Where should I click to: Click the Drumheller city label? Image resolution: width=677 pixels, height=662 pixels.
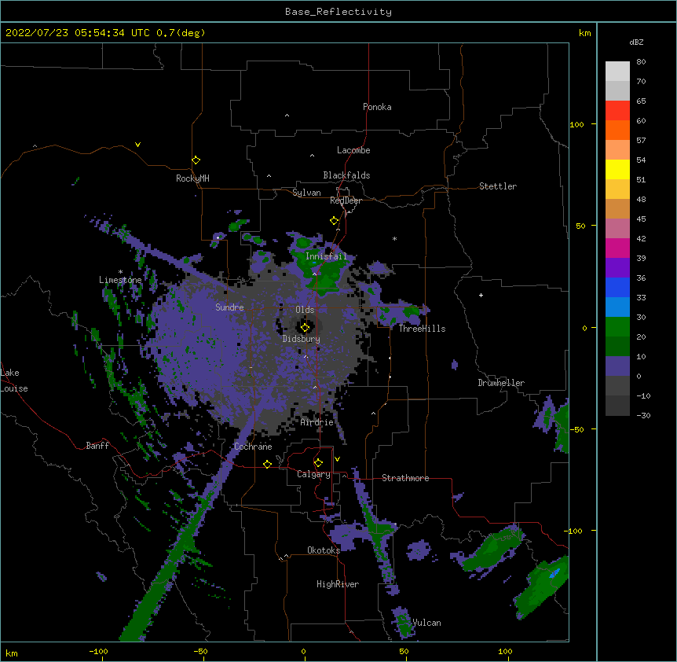click(501, 383)
